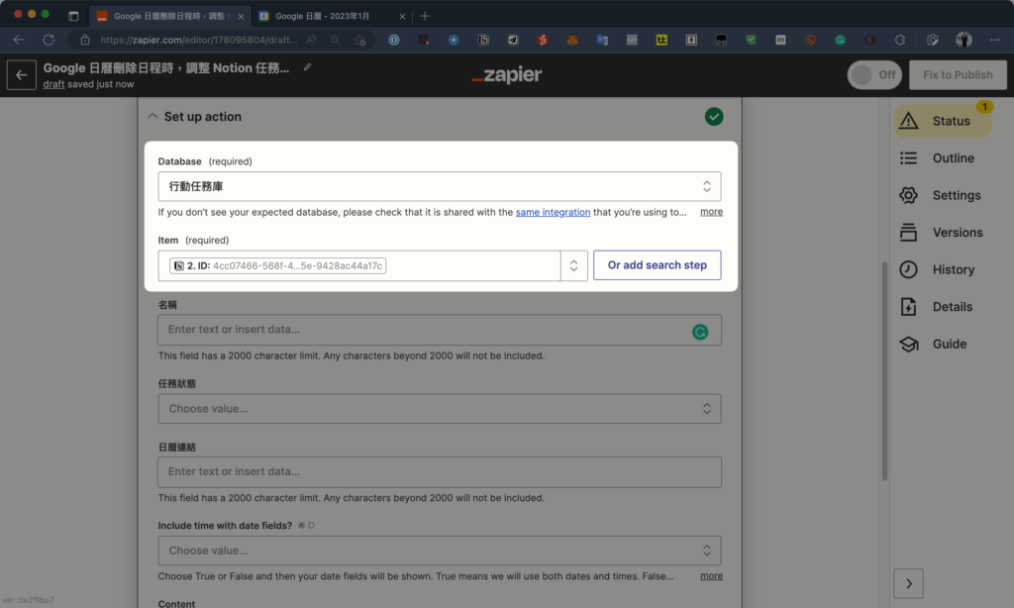This screenshot has height=608, width=1014.
Task: Open the Status panel warning icon
Action: [909, 121]
